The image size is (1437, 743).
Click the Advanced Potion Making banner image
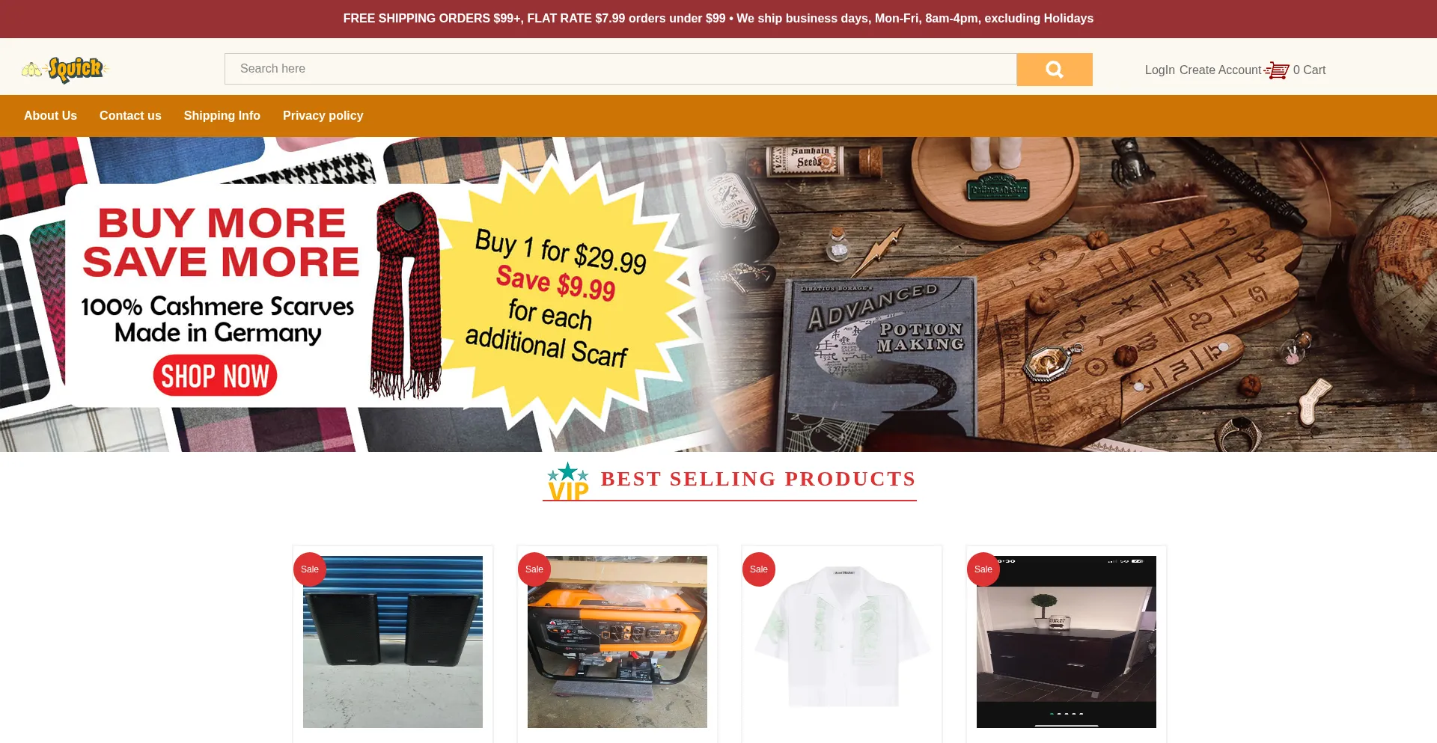[x=1078, y=294]
